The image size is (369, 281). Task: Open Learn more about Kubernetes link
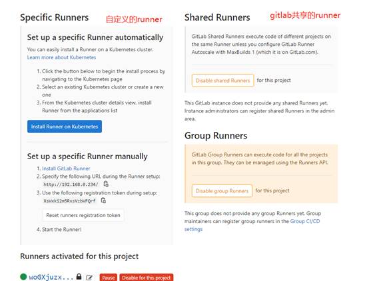[x=61, y=57]
